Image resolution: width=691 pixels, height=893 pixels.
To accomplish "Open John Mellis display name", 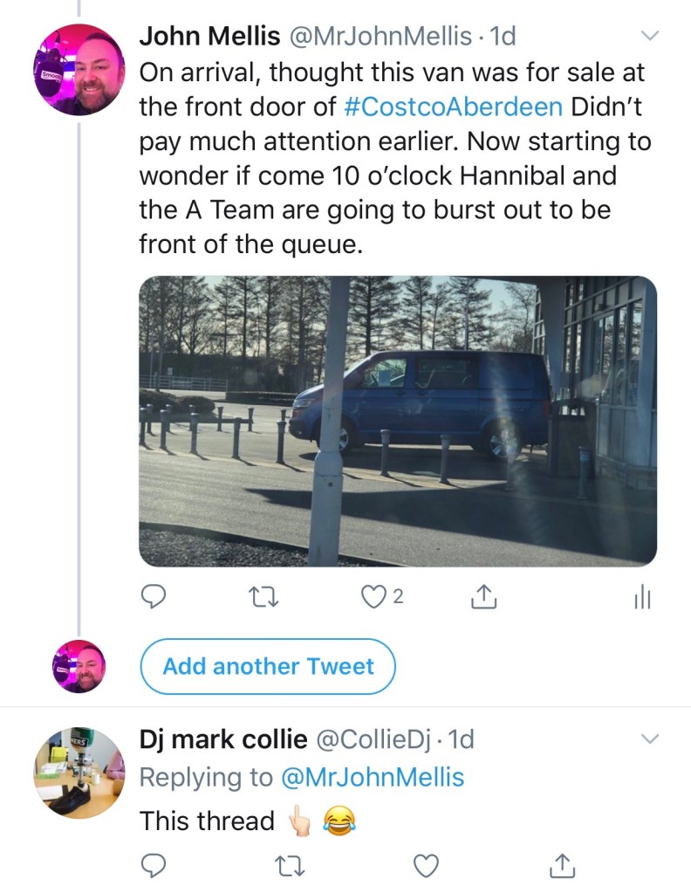I will coord(208,36).
